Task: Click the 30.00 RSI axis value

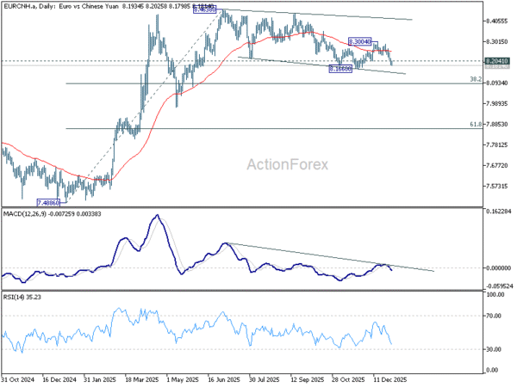Action: coord(494,349)
